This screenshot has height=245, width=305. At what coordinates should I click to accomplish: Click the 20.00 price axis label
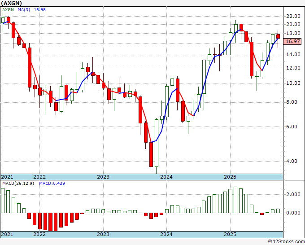(293, 24)
